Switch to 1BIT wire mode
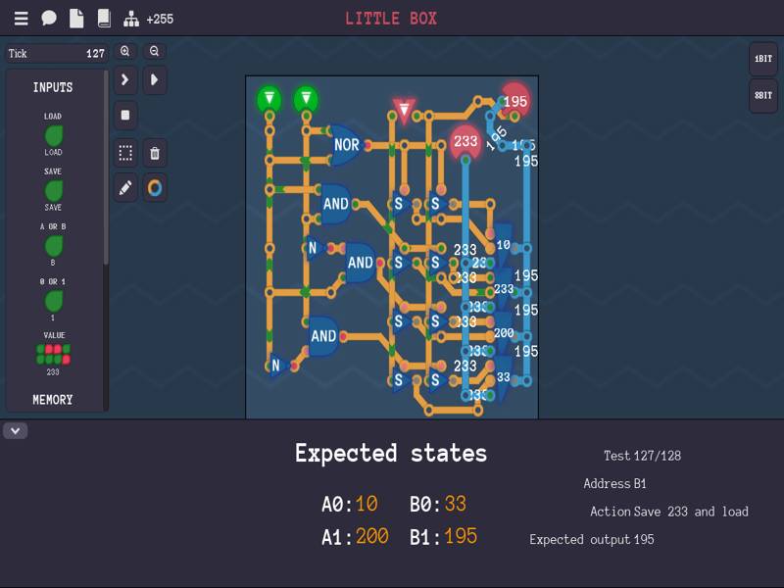784x588 pixels. click(x=763, y=59)
